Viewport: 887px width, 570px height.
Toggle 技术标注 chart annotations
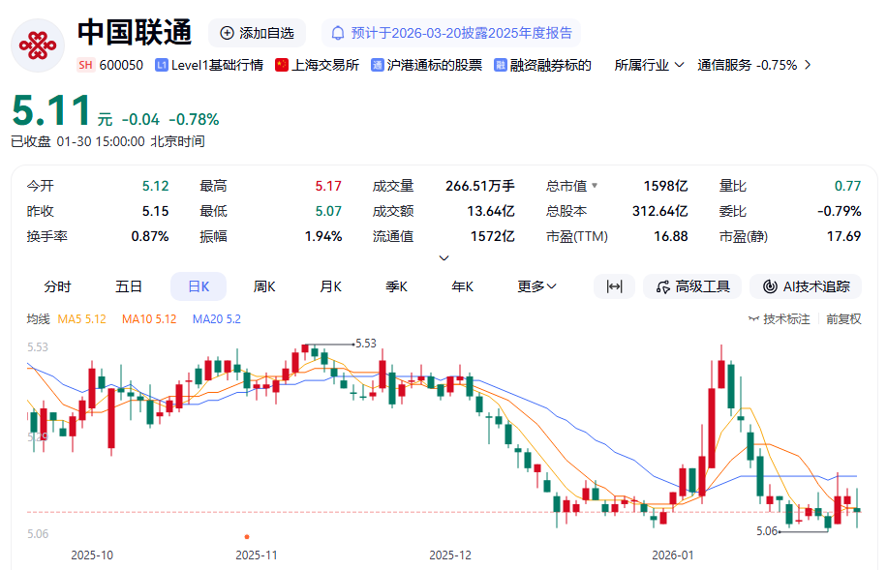point(780,318)
